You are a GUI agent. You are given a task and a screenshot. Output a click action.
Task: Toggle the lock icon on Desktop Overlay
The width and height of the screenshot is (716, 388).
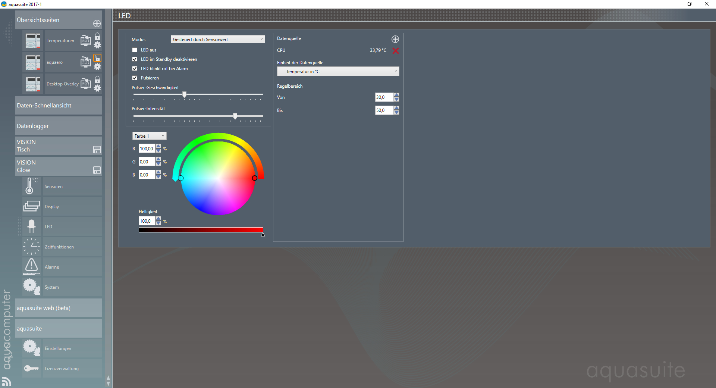click(x=97, y=79)
